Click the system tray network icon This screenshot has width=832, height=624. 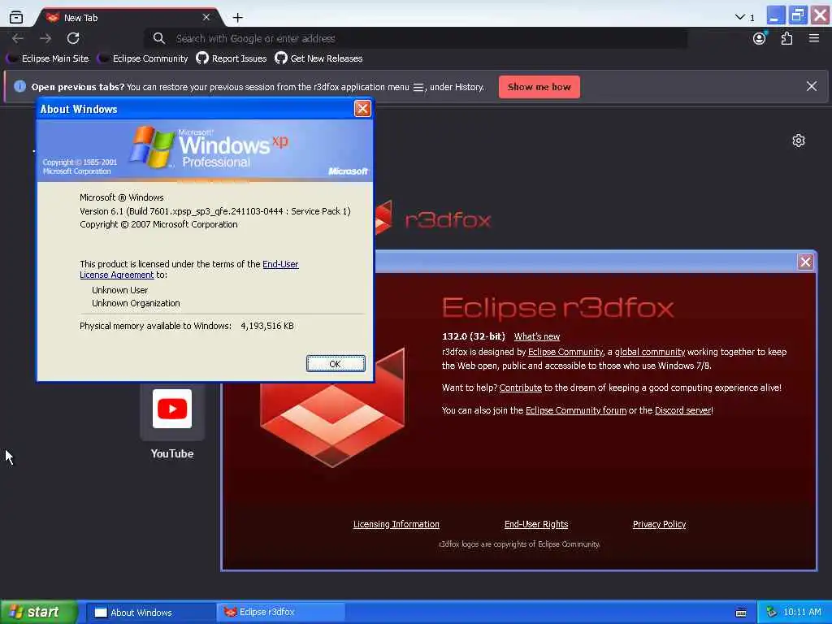click(x=772, y=613)
